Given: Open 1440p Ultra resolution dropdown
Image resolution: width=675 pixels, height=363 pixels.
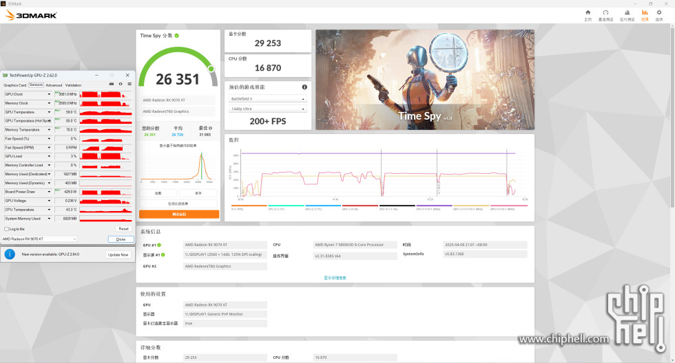Looking at the screenshot, I should [x=267, y=109].
